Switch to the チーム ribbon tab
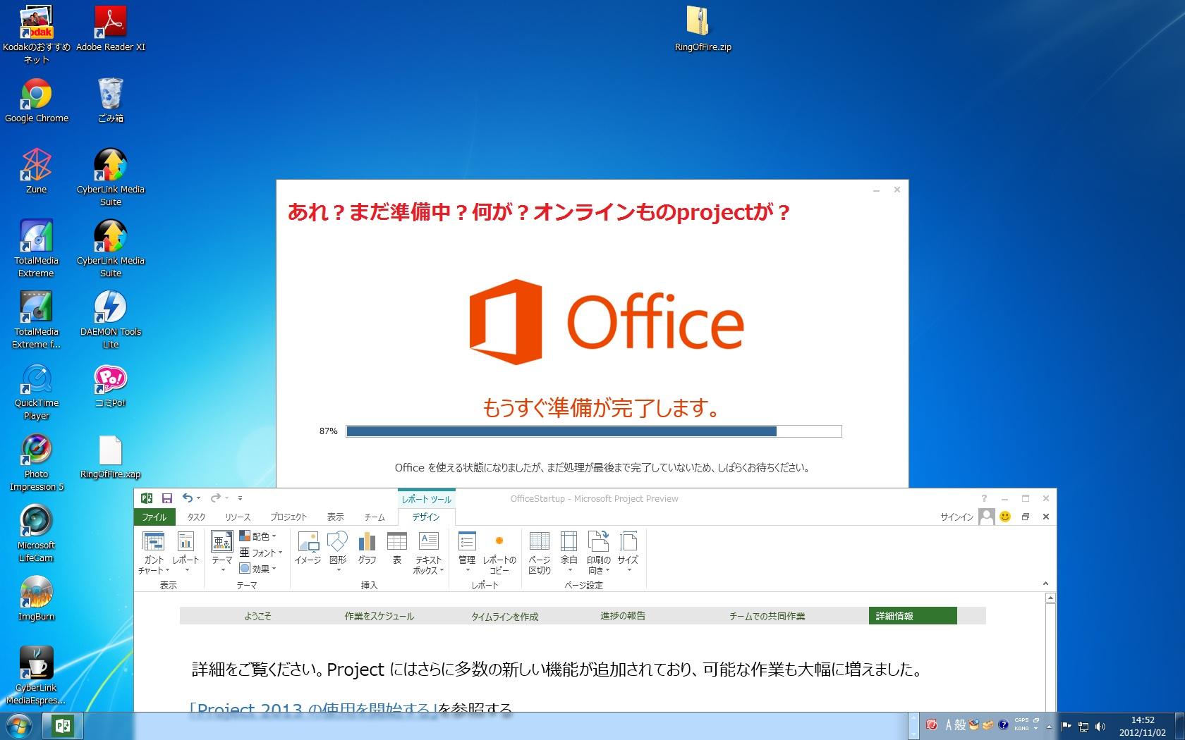Screen dimensions: 1185x740 (x=375, y=517)
